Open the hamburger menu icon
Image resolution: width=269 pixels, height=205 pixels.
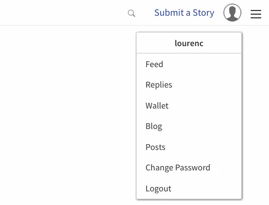[256, 14]
